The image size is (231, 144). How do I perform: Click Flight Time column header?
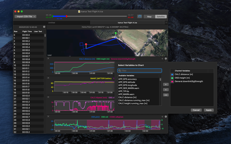point(27,32)
